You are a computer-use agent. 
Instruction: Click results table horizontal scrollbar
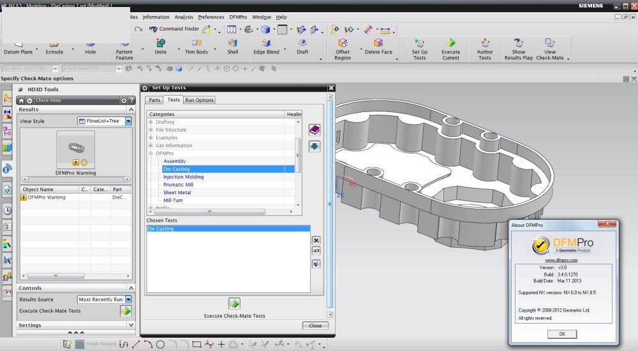click(x=56, y=276)
